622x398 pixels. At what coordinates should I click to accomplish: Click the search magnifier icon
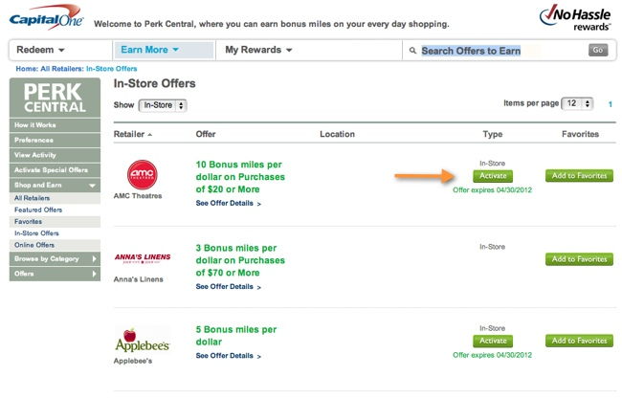click(412, 51)
